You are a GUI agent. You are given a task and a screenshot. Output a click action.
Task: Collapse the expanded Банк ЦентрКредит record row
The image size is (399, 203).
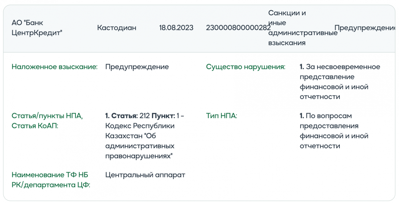[x=199, y=28]
